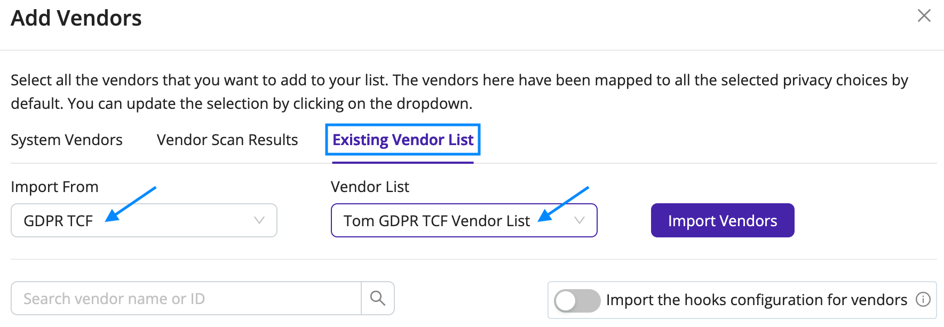This screenshot has height=327, width=944.
Task: Click the 'Tom GDPR TCF Vendor List' value text
Action: coord(437,221)
